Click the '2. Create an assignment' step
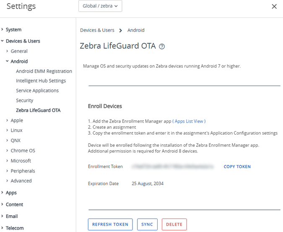Image resolution: width=283 pixels, height=232 pixels. pyautogui.click(x=112, y=127)
